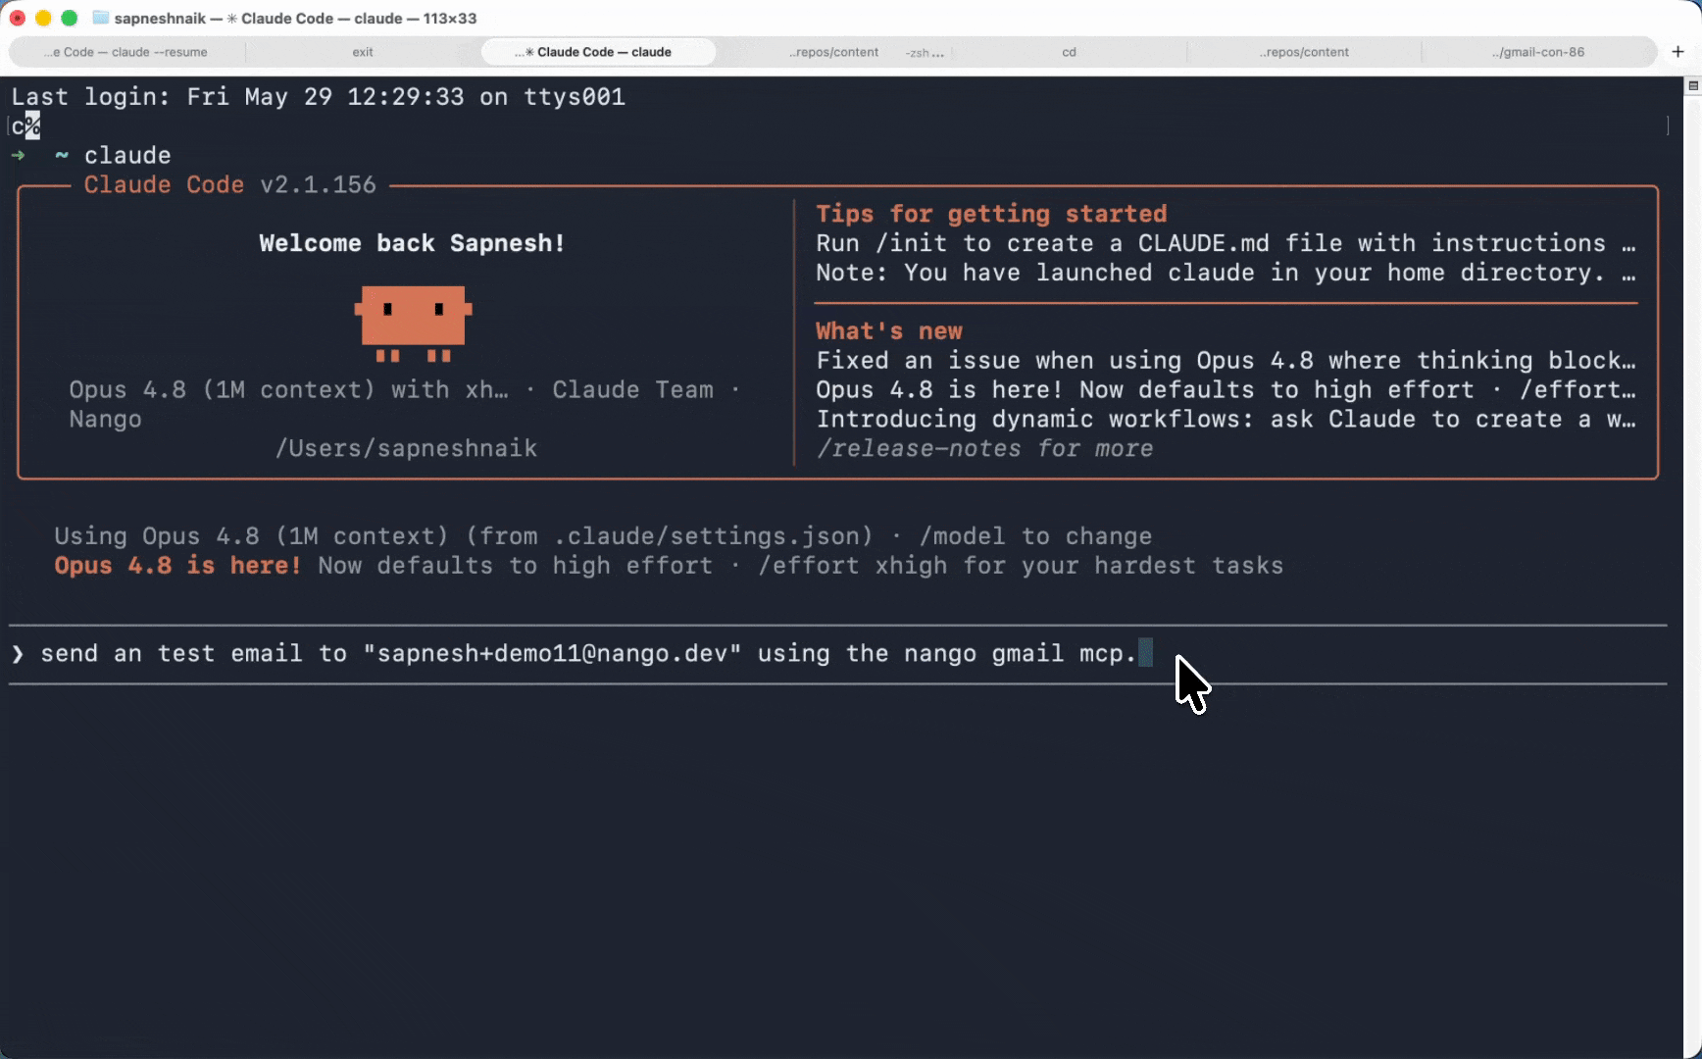Viewport: 1702px width, 1059px height.
Task: Open the repos/content tab beside the gmail-con-86 tab
Action: tap(1304, 52)
